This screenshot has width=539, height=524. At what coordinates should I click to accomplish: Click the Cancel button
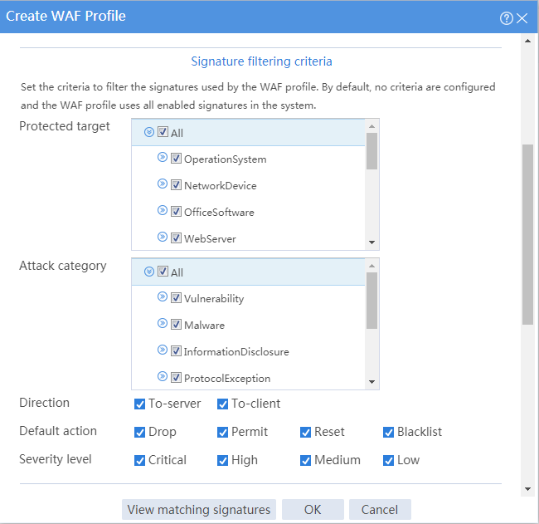pyautogui.click(x=380, y=510)
